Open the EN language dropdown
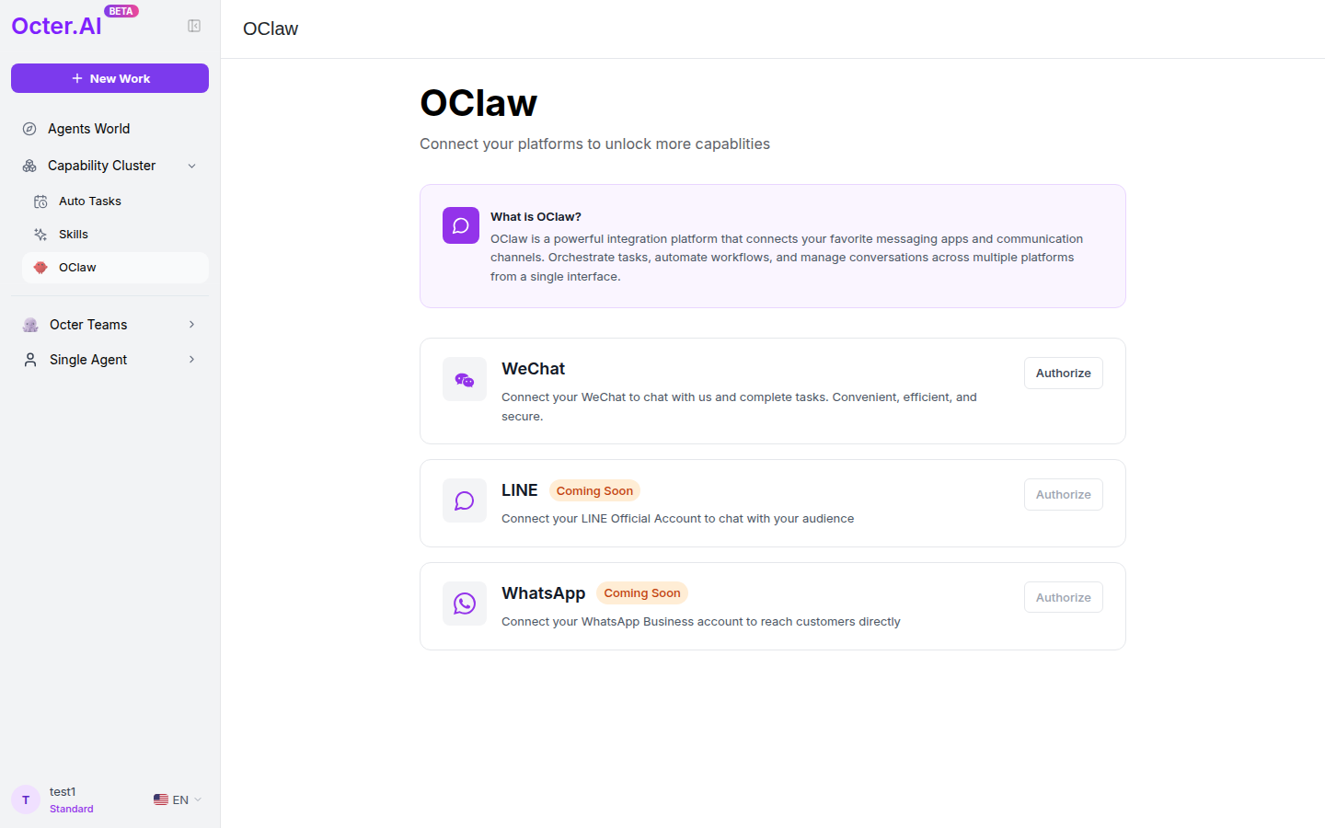The width and height of the screenshot is (1325, 828). coord(178,799)
